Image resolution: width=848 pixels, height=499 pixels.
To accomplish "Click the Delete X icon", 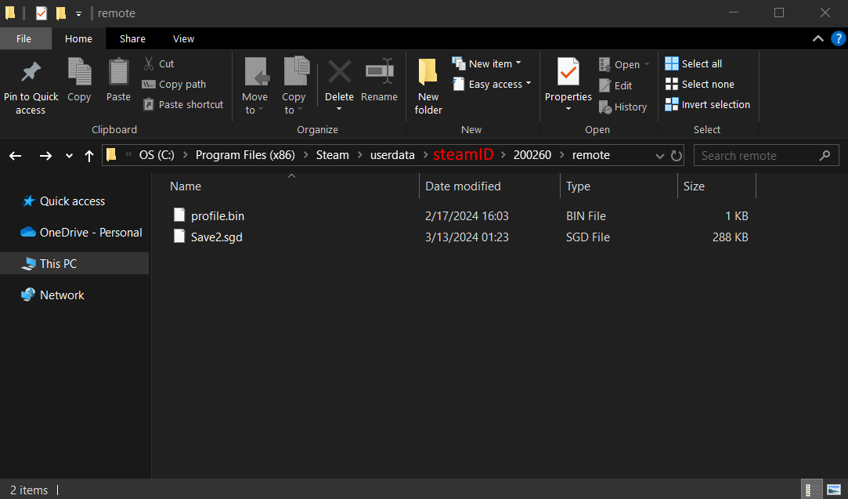I will coord(340,72).
